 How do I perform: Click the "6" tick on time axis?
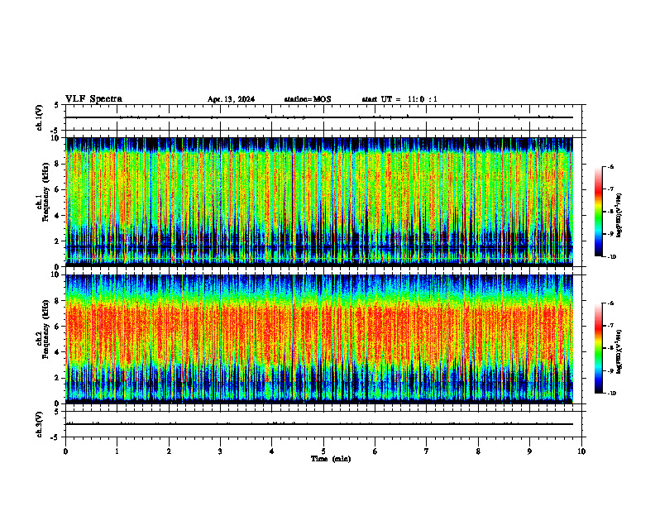click(375, 451)
